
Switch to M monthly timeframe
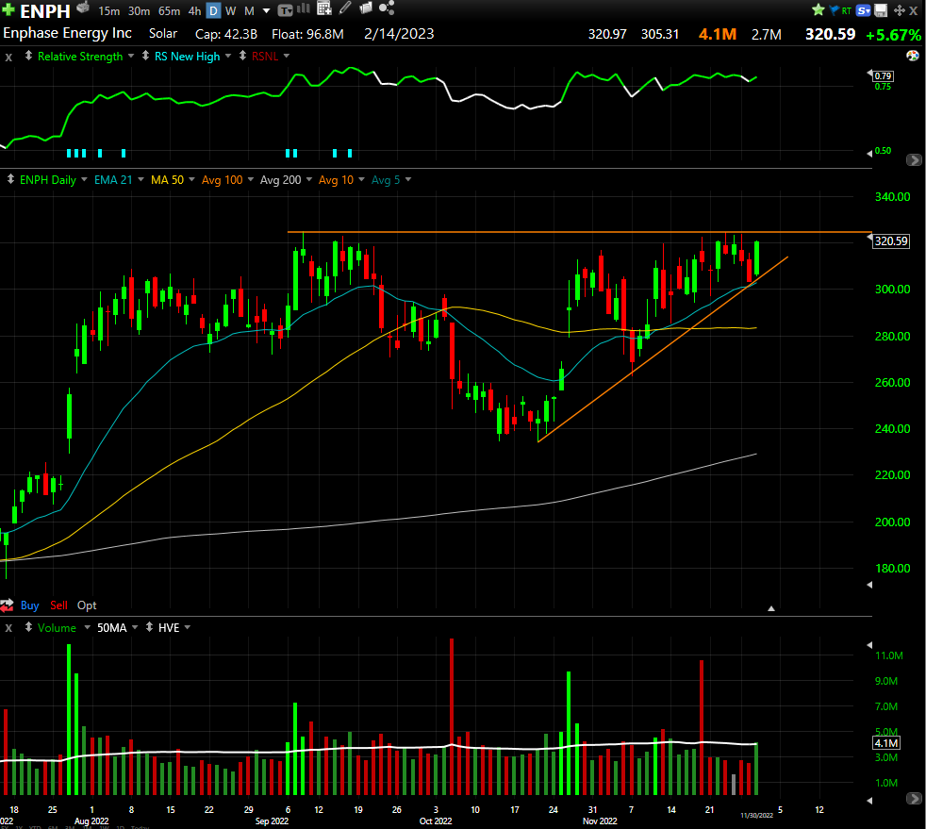(x=249, y=11)
